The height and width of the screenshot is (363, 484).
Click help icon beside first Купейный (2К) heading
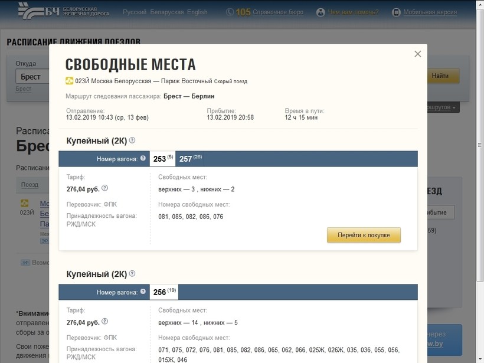coord(132,140)
